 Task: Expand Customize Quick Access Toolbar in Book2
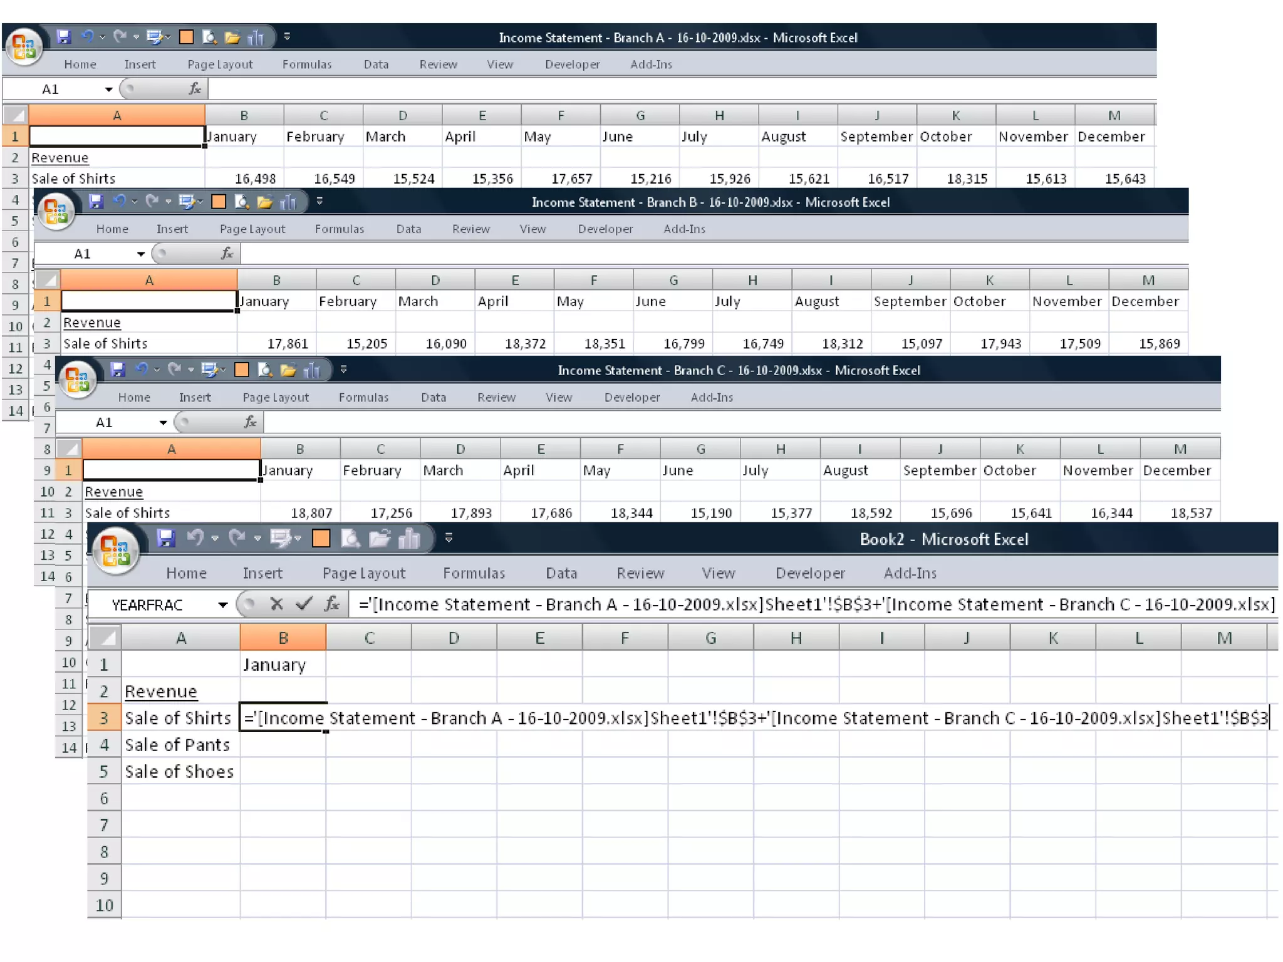point(449,538)
